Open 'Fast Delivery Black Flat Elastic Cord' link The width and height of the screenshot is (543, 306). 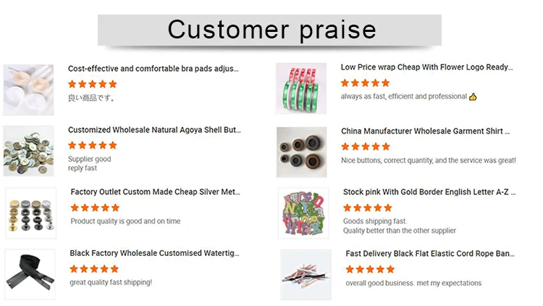coord(430,254)
